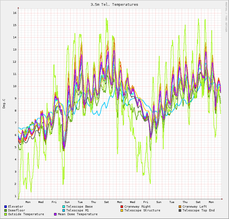Click the yellow Telescope Structure swatch
This screenshot has width=229, height=219.
pyautogui.click(x=122, y=210)
